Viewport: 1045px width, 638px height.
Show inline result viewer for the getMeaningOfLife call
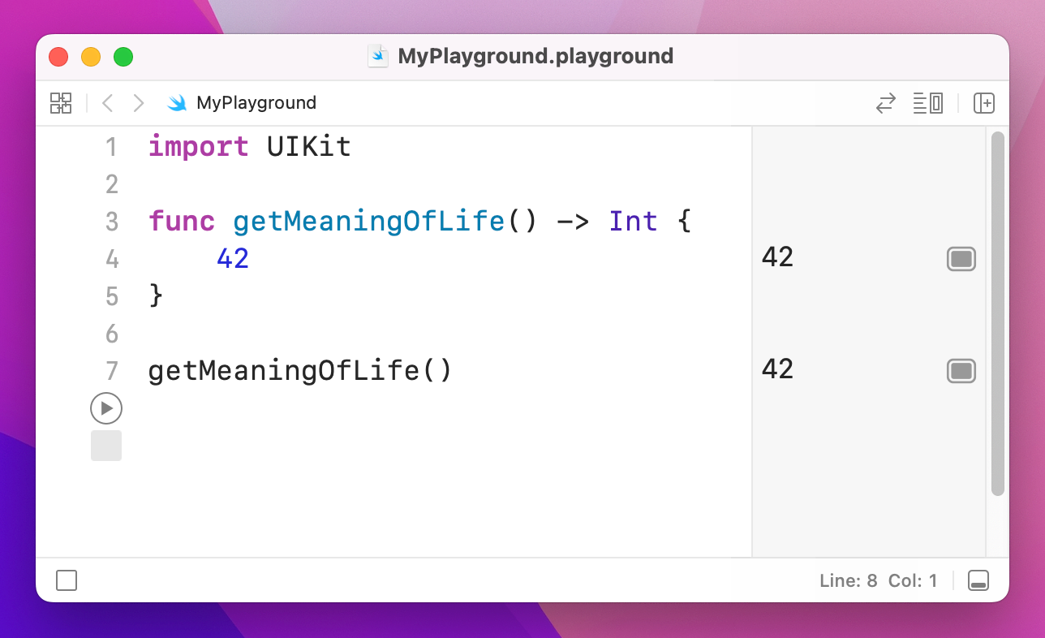[x=961, y=371]
